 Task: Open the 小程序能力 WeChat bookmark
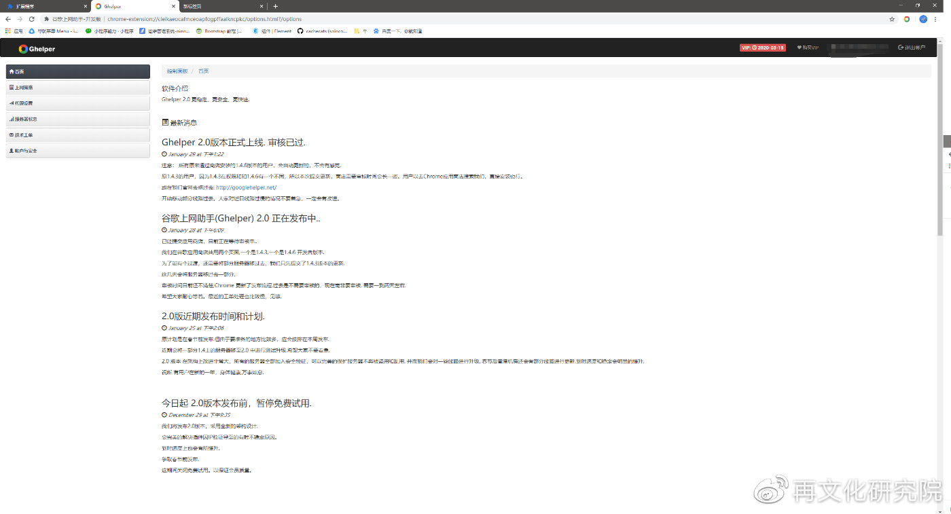[x=109, y=31]
